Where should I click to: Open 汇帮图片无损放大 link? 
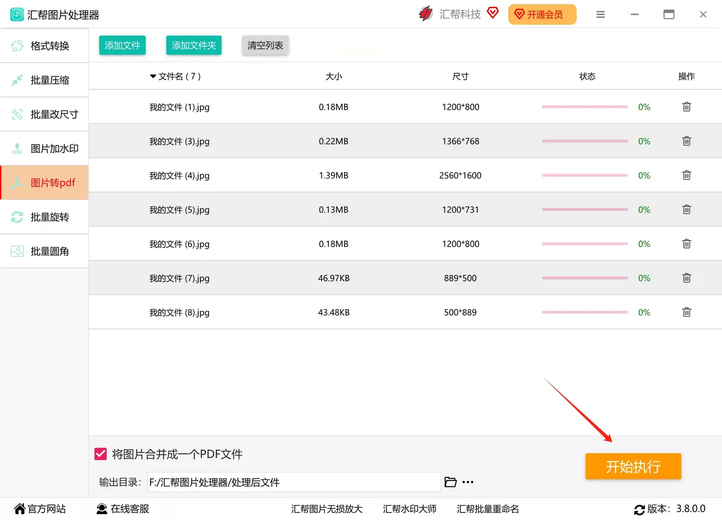pyautogui.click(x=327, y=509)
